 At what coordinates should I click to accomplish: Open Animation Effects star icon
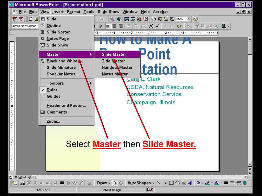pyautogui.click(x=179, y=26)
